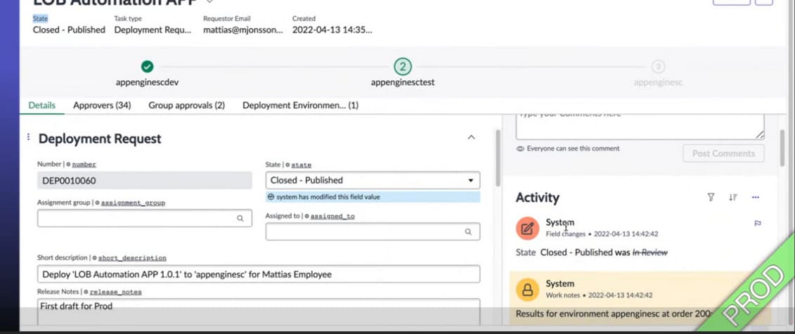Click the Short description text field

259,274
